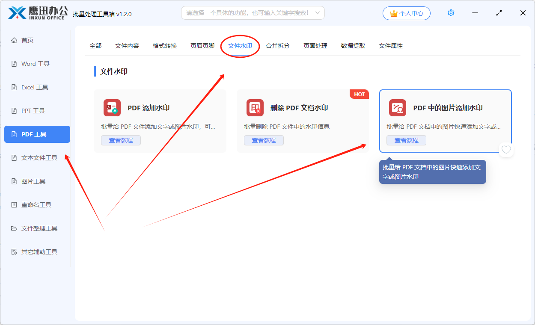Click the 文件水印 section heading
This screenshot has height=325, width=535.
point(114,71)
